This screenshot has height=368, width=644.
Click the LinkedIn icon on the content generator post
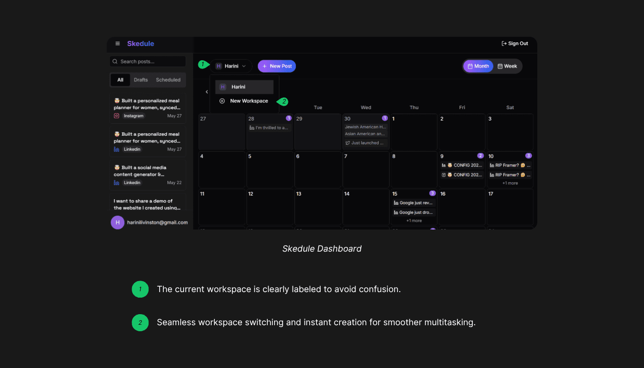(116, 182)
